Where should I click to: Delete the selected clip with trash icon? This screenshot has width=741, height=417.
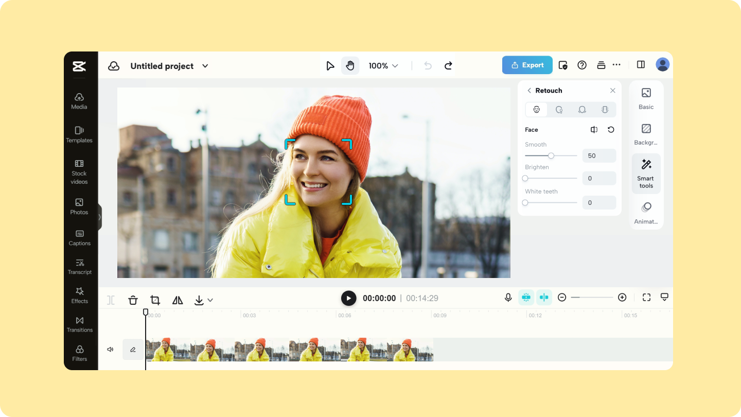click(x=133, y=300)
